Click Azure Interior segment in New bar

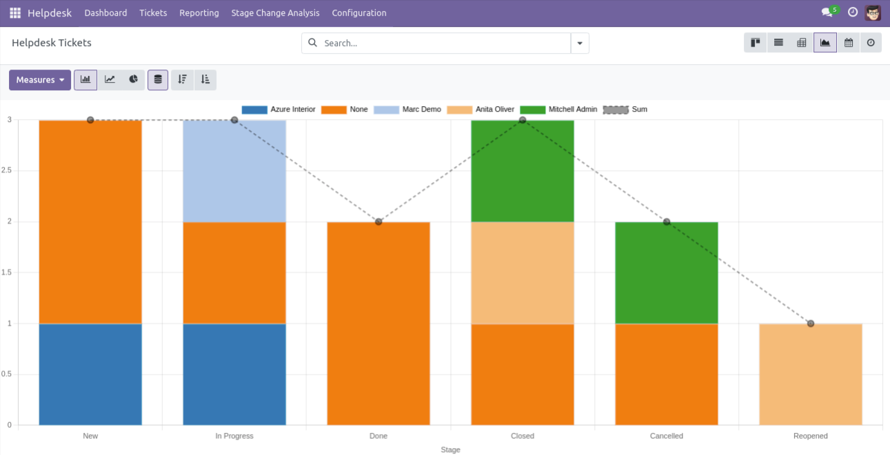pos(90,374)
